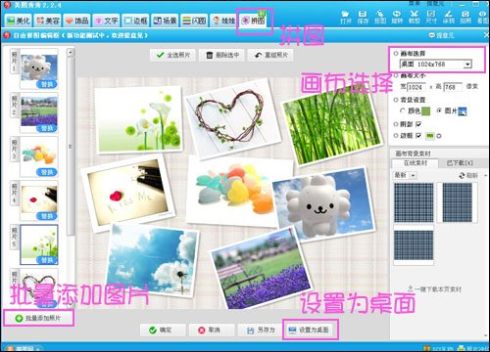Click the 拍照 camera icon

465,18
